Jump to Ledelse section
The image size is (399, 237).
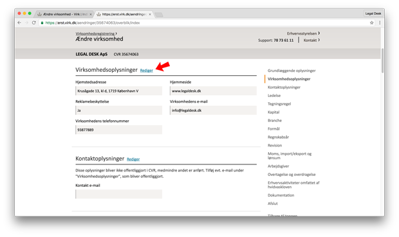point(274,96)
